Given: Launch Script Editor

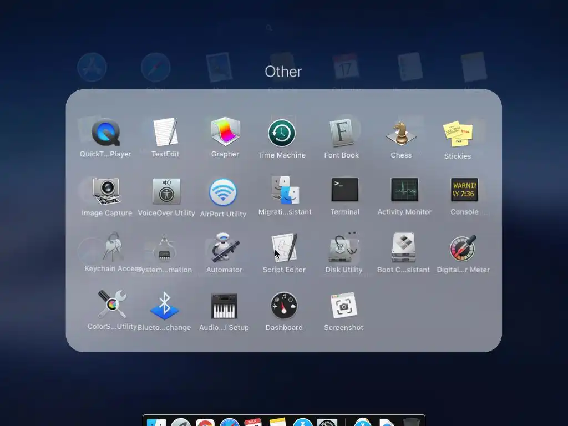Looking at the screenshot, I should (x=285, y=247).
